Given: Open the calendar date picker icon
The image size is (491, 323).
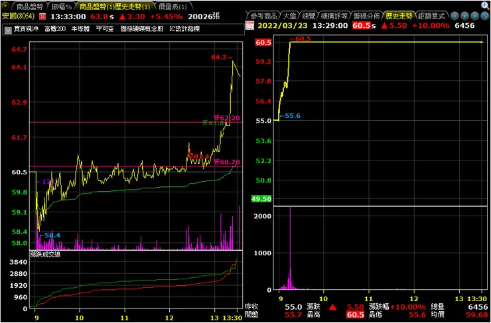Looking at the screenshot, I should [x=250, y=26].
